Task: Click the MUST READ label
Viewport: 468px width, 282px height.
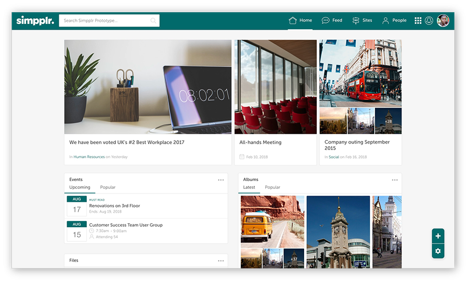Action: (x=97, y=200)
